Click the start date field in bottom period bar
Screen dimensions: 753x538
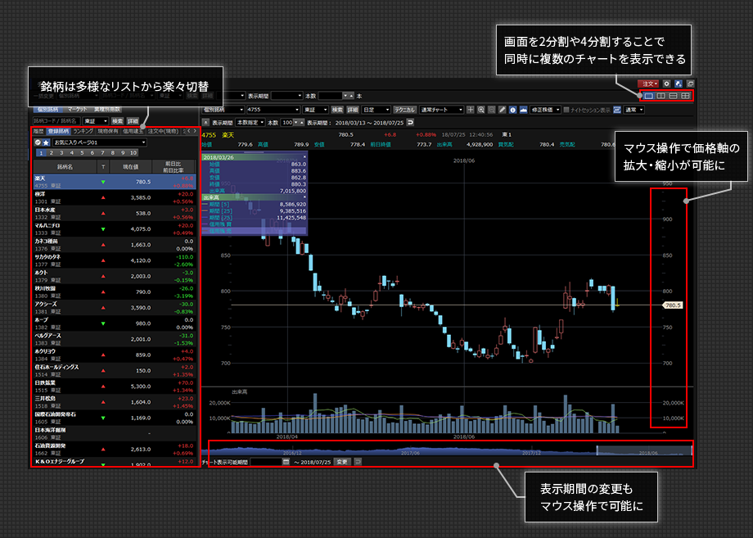(265, 462)
